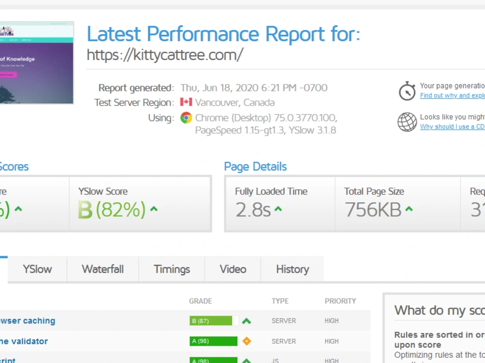
Task: Click 'Latest Performance Report for:' heading
Action: pyautogui.click(x=223, y=34)
